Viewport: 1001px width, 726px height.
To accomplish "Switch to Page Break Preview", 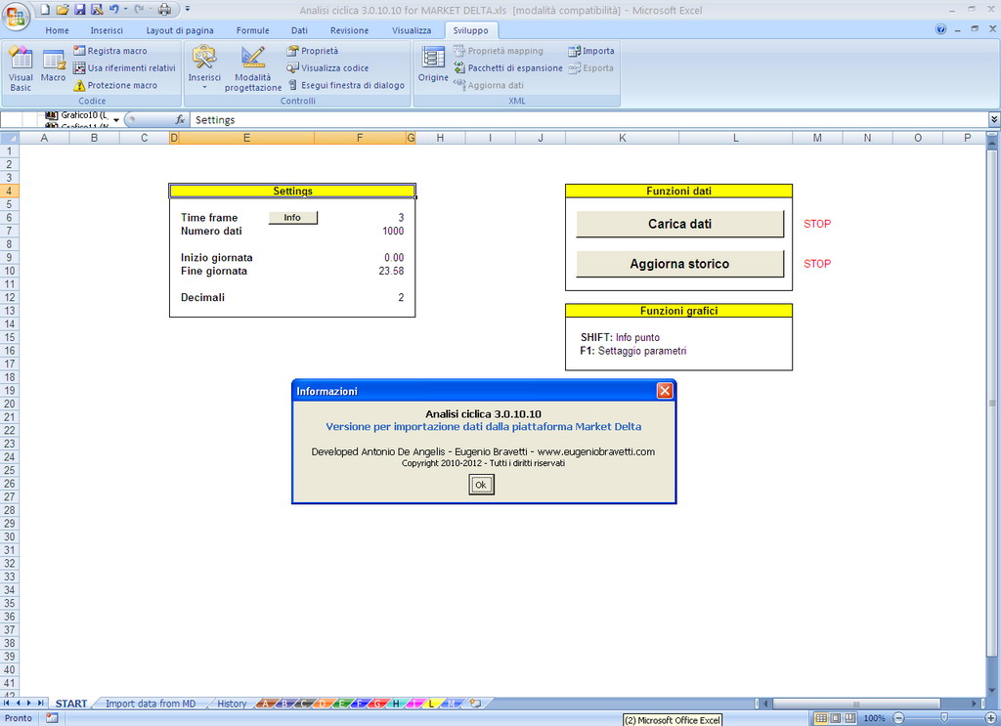I will pos(849,718).
